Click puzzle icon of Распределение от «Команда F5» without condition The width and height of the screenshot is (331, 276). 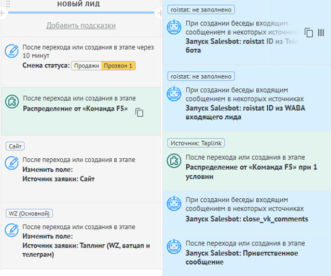click(x=12, y=102)
